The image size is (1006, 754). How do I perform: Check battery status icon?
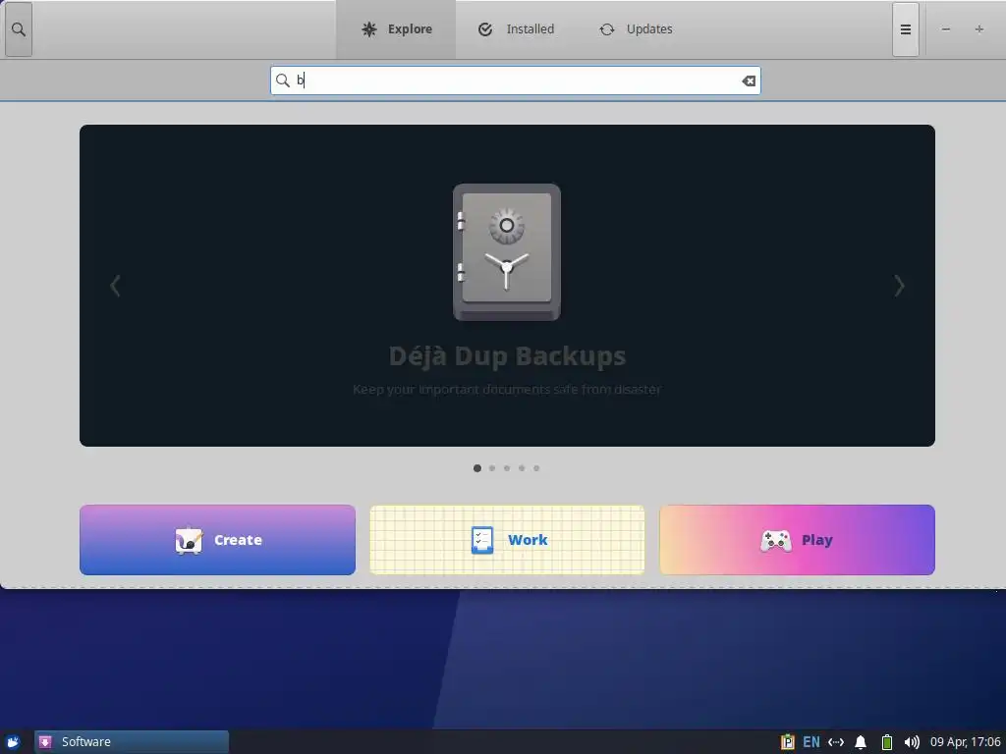pyautogui.click(x=887, y=742)
